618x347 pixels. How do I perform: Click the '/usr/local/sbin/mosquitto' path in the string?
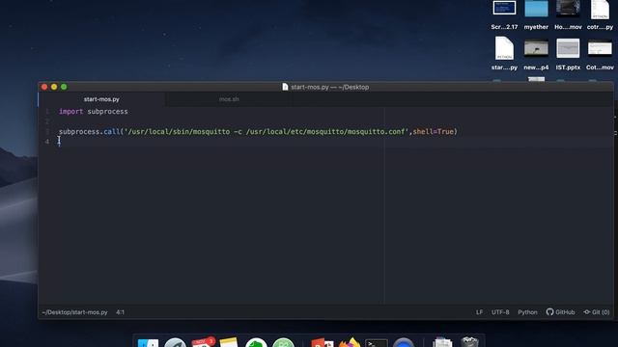point(179,131)
